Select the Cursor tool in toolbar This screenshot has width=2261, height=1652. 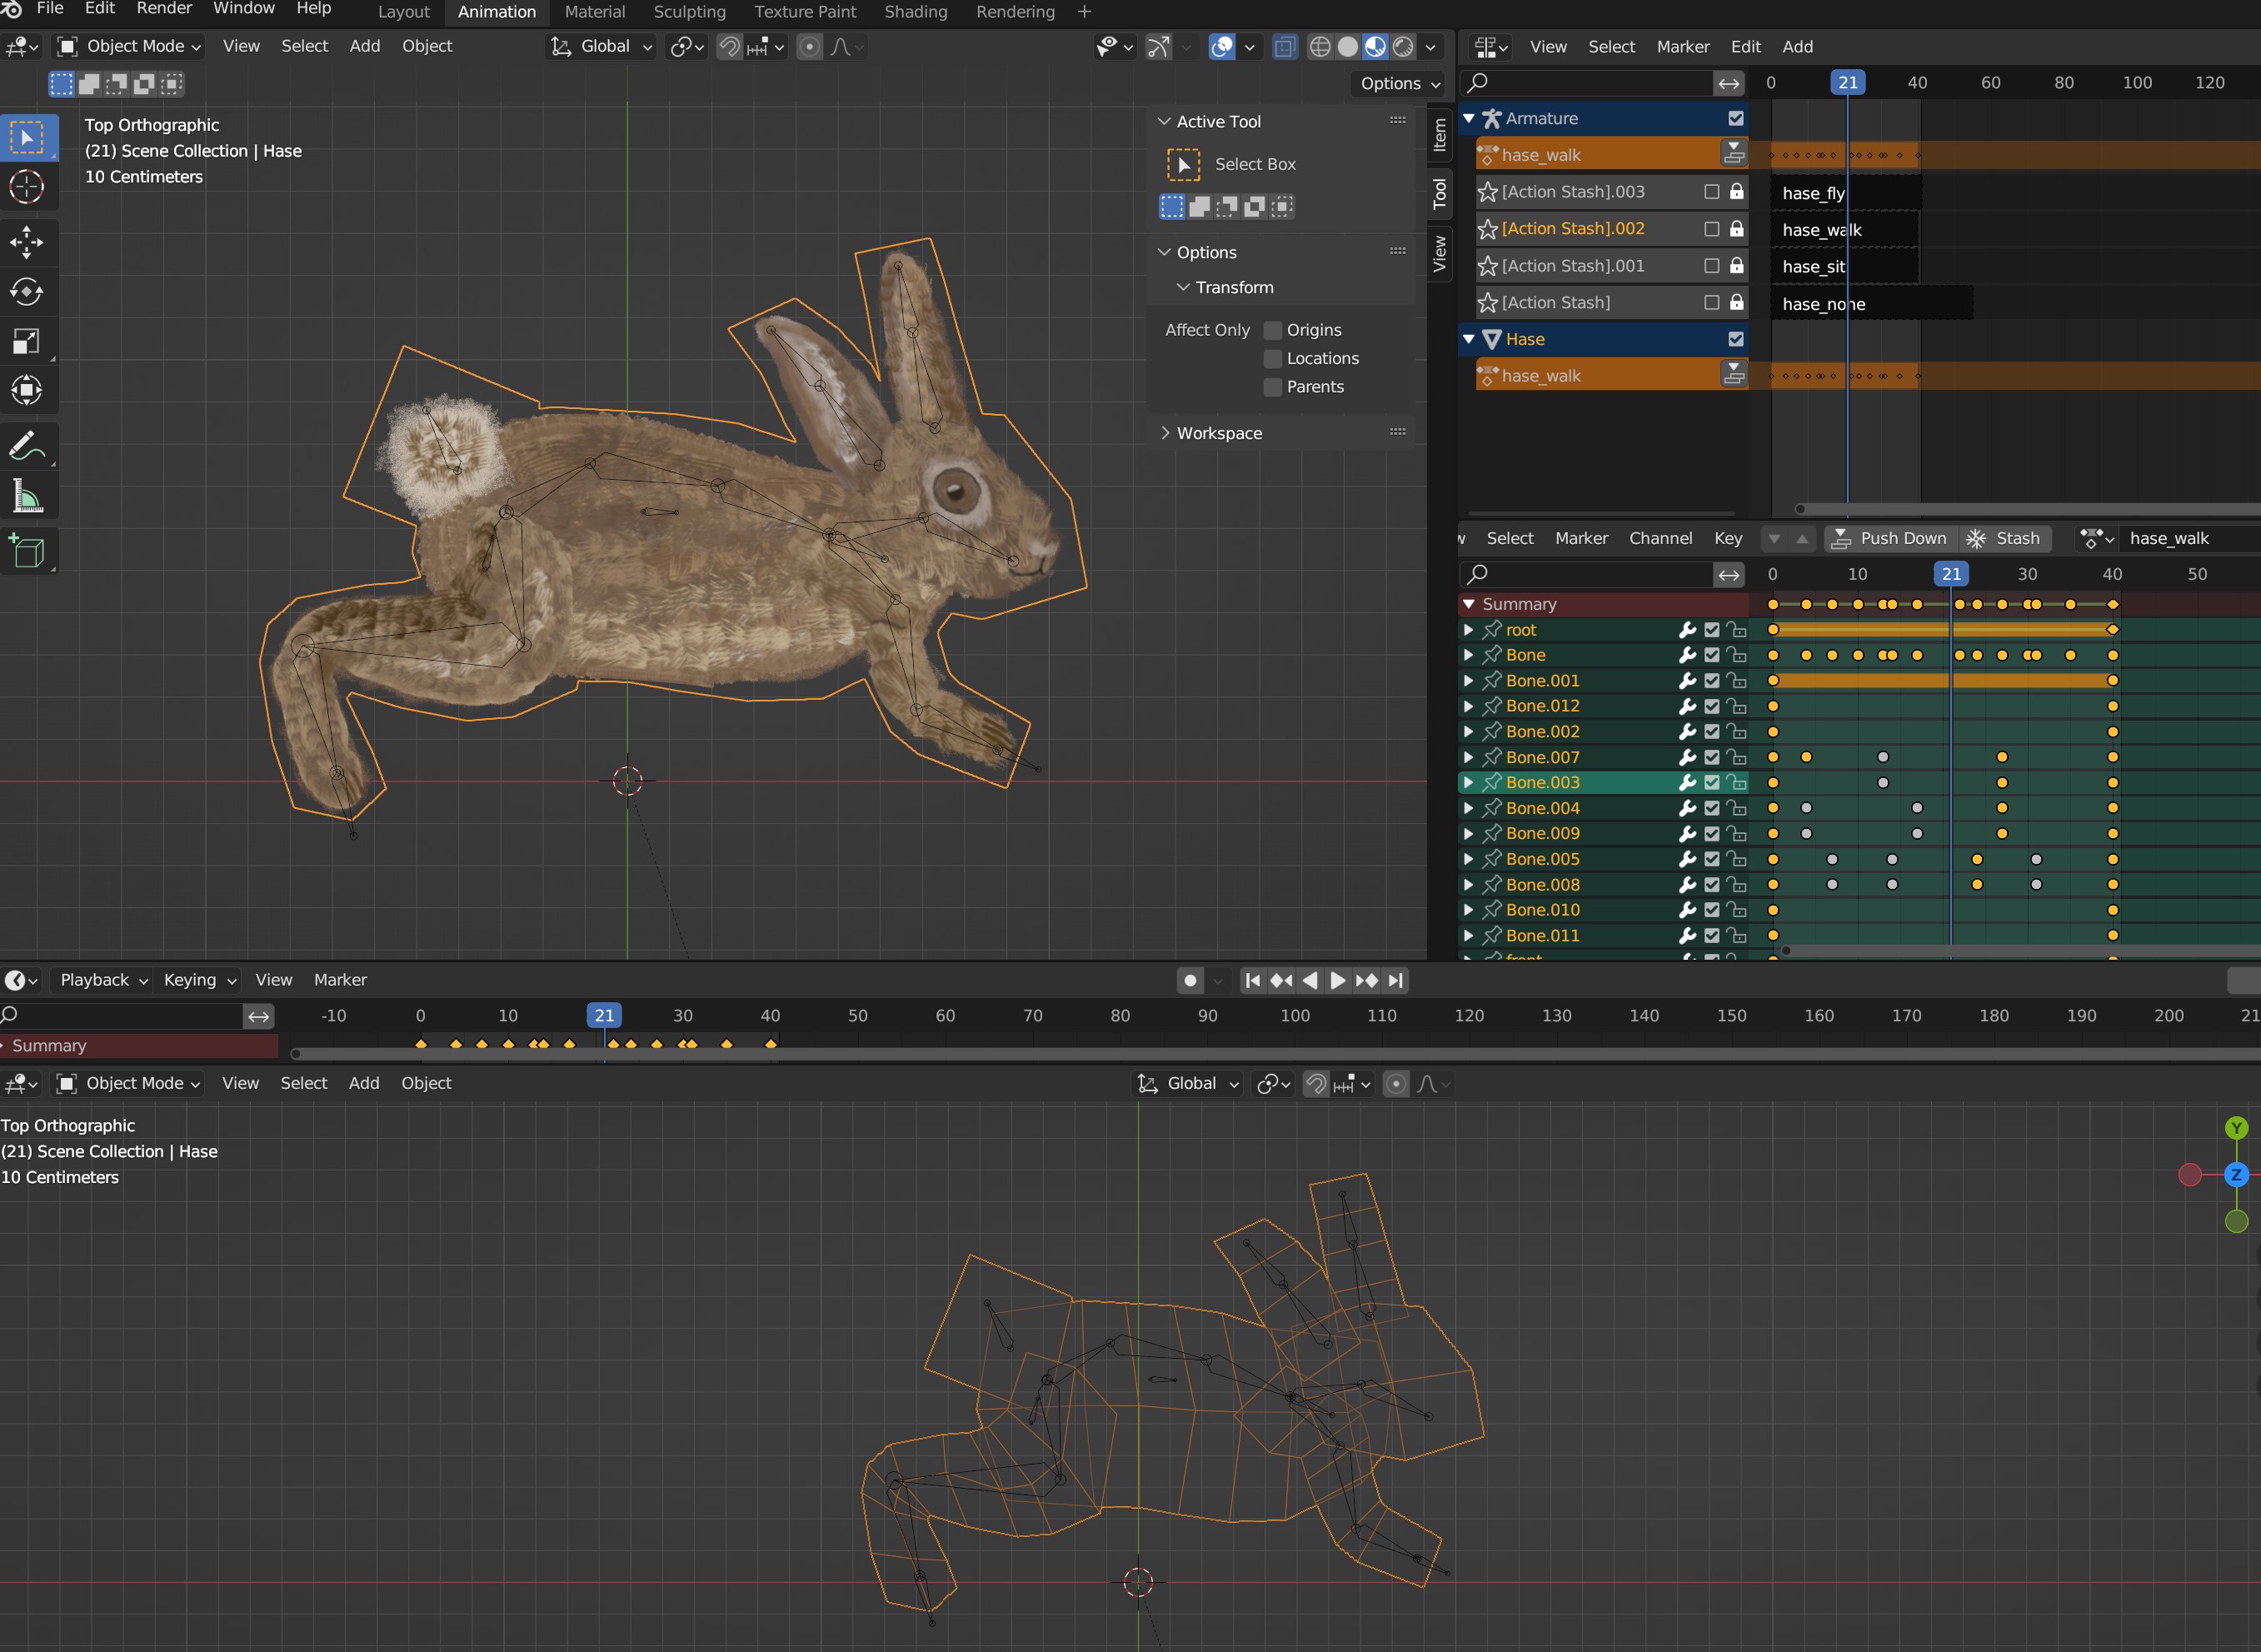[27, 187]
